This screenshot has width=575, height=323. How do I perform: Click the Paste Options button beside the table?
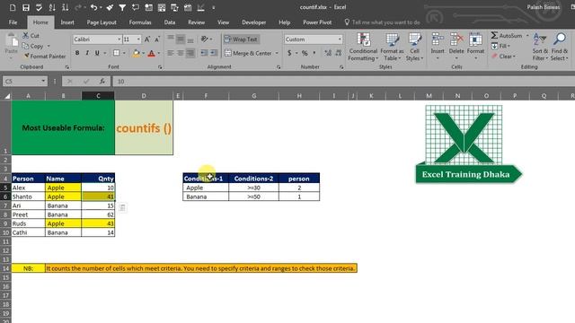point(122,207)
